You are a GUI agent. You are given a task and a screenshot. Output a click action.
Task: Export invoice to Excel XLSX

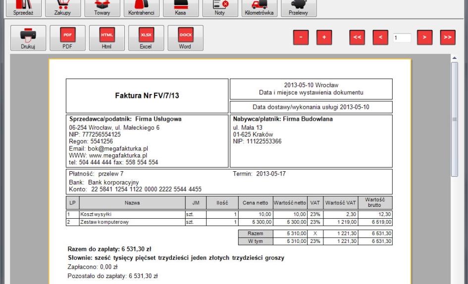point(146,38)
